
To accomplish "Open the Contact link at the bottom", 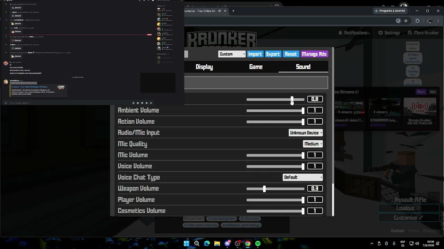I will point(398,231).
